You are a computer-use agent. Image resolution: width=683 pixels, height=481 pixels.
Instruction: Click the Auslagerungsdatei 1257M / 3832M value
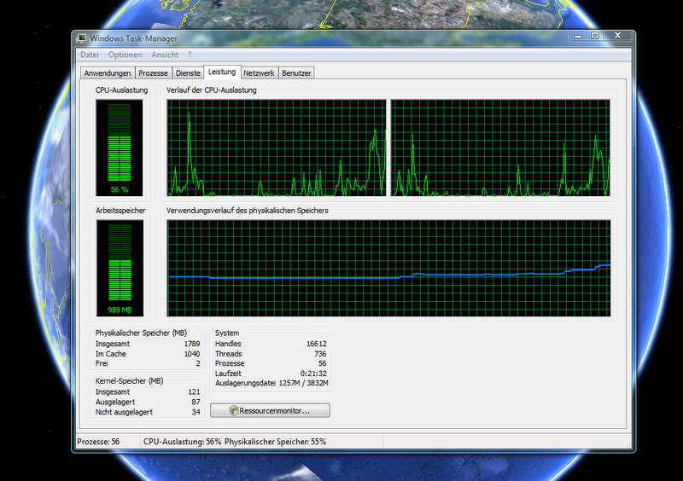coord(303,383)
